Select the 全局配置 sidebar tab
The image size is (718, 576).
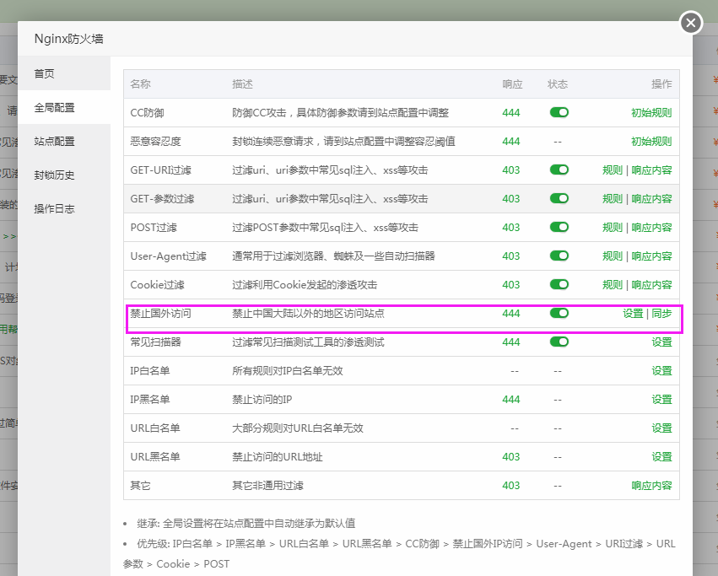tap(64, 108)
